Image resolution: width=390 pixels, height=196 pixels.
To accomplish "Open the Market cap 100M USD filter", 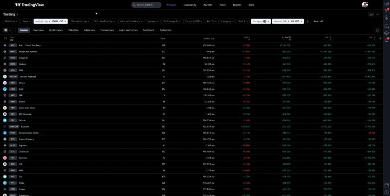I will pyautogui.click(x=50, y=21).
